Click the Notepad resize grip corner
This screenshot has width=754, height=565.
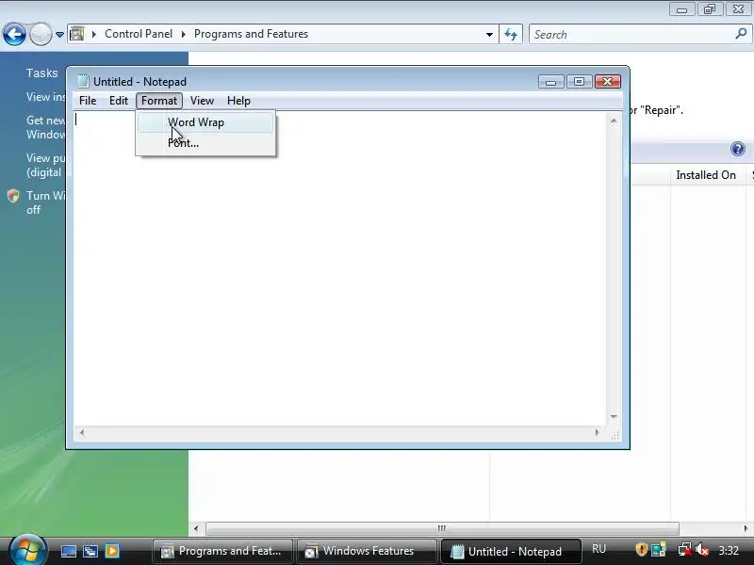tap(615, 435)
